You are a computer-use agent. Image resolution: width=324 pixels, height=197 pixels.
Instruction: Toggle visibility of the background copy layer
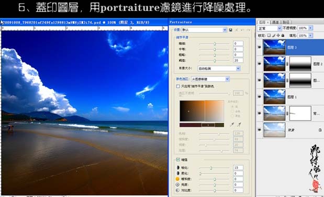[260, 113]
